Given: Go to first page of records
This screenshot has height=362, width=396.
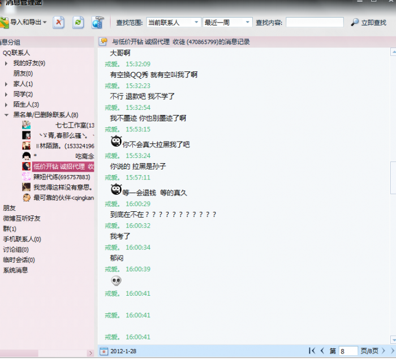Looking at the screenshot, I should [312, 351].
